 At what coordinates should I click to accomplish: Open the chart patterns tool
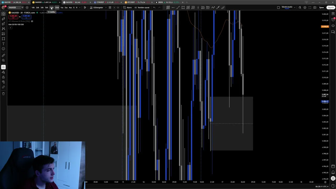(x=3, y=29)
